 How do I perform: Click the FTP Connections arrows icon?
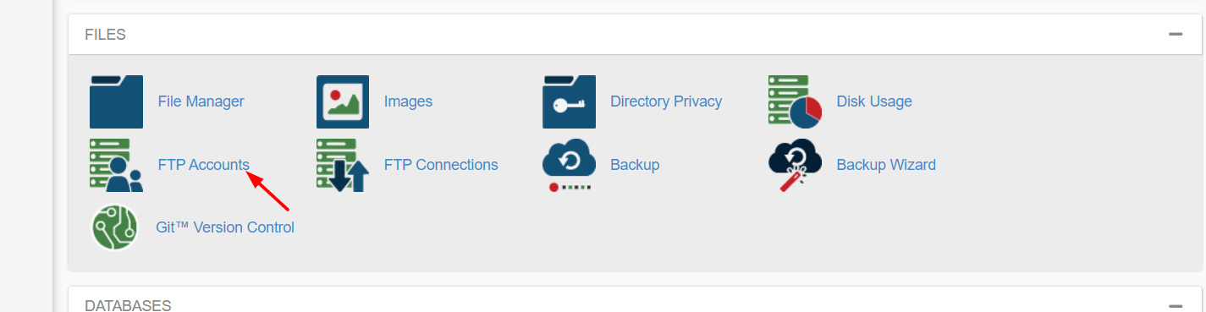pyautogui.click(x=343, y=165)
